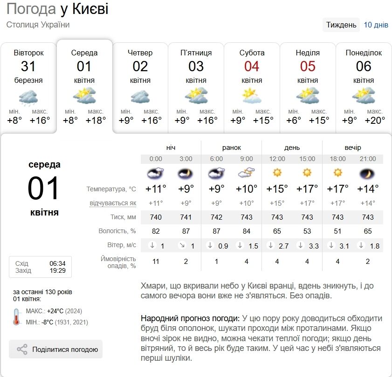
Task: Click the moon icon for the 21:00 forecast
Action: click(368, 173)
